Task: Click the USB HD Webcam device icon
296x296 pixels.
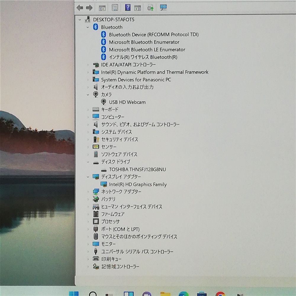Action: click(103, 102)
